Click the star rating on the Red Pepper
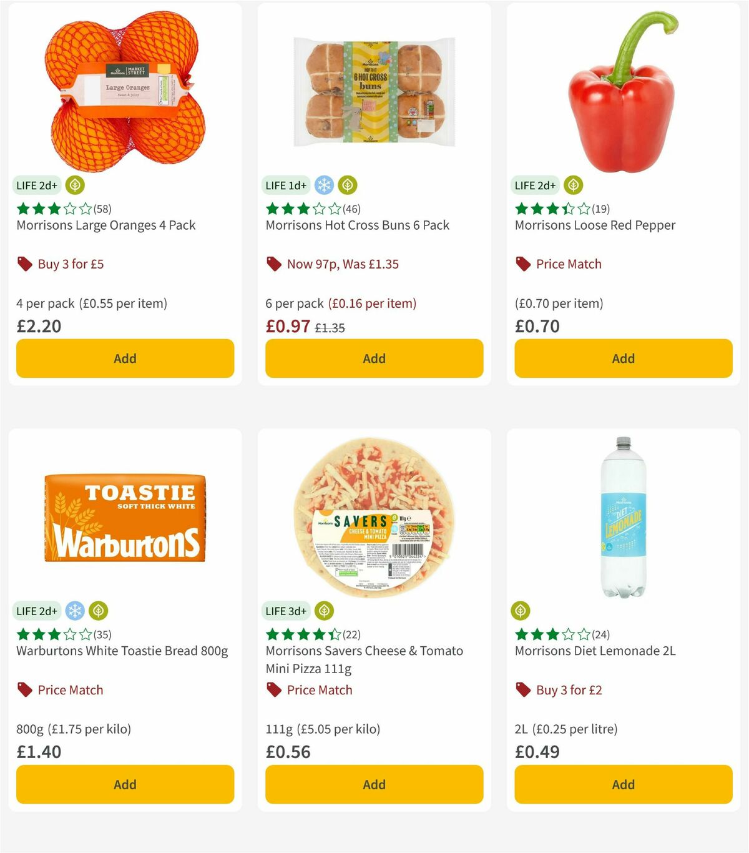Screen dimensions: 749x853 click(548, 208)
